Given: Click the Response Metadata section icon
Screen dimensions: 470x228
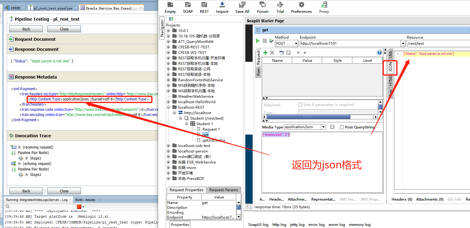Looking at the screenshot, I should pyautogui.click(x=11, y=77).
